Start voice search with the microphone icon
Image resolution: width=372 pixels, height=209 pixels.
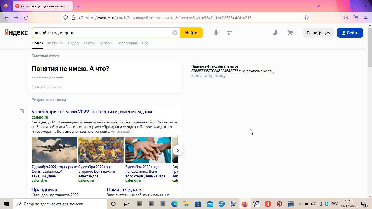(x=216, y=33)
